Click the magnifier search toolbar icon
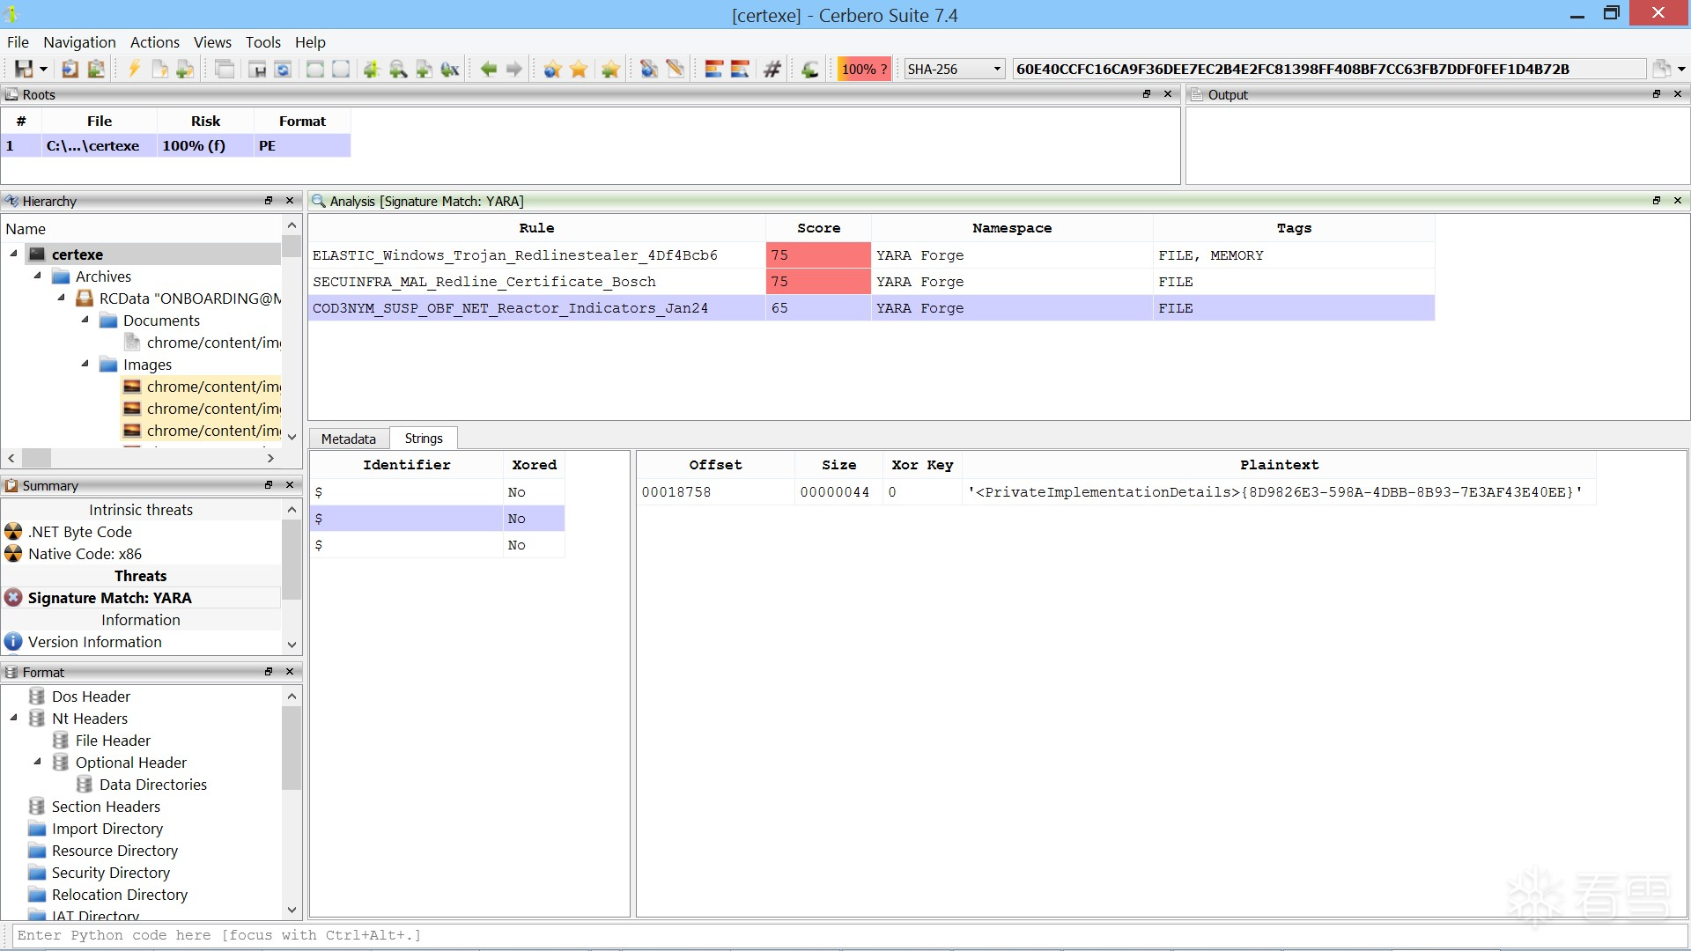Screen dimensions: 1691x951 398,69
